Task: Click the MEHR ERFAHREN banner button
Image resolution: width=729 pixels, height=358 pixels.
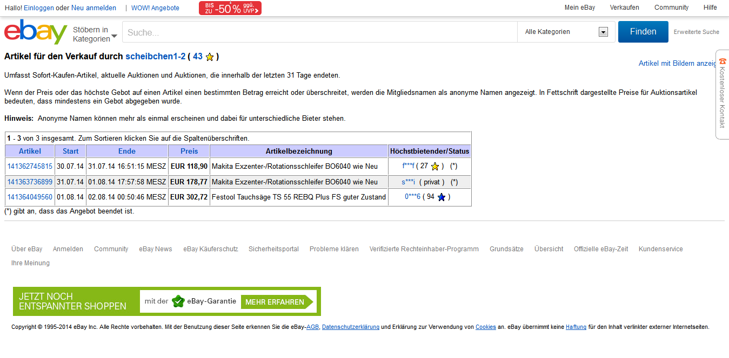Action: [276, 302]
